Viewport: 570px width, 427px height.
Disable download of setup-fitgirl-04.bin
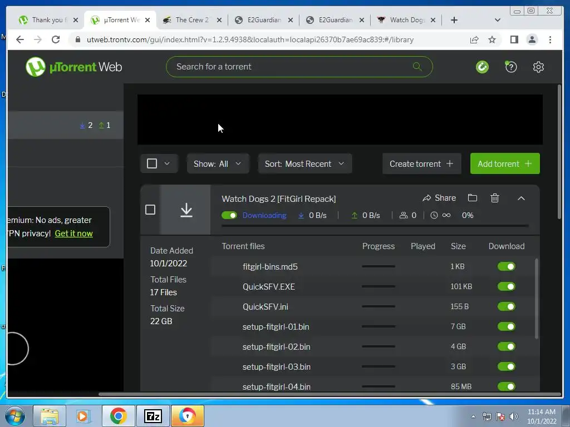point(507,386)
